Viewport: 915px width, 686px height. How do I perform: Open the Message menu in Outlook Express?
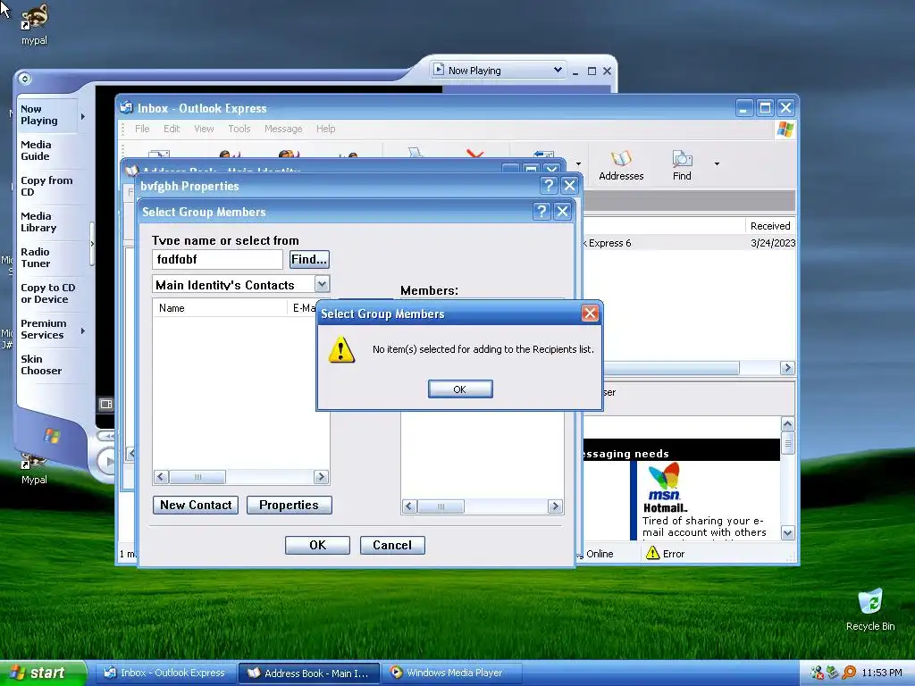coord(283,129)
